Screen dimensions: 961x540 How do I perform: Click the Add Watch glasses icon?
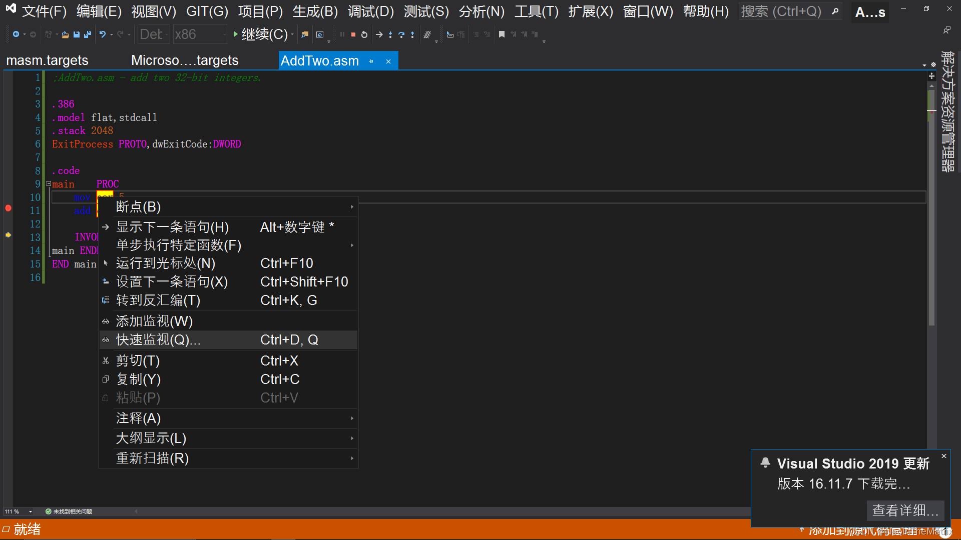click(x=106, y=321)
